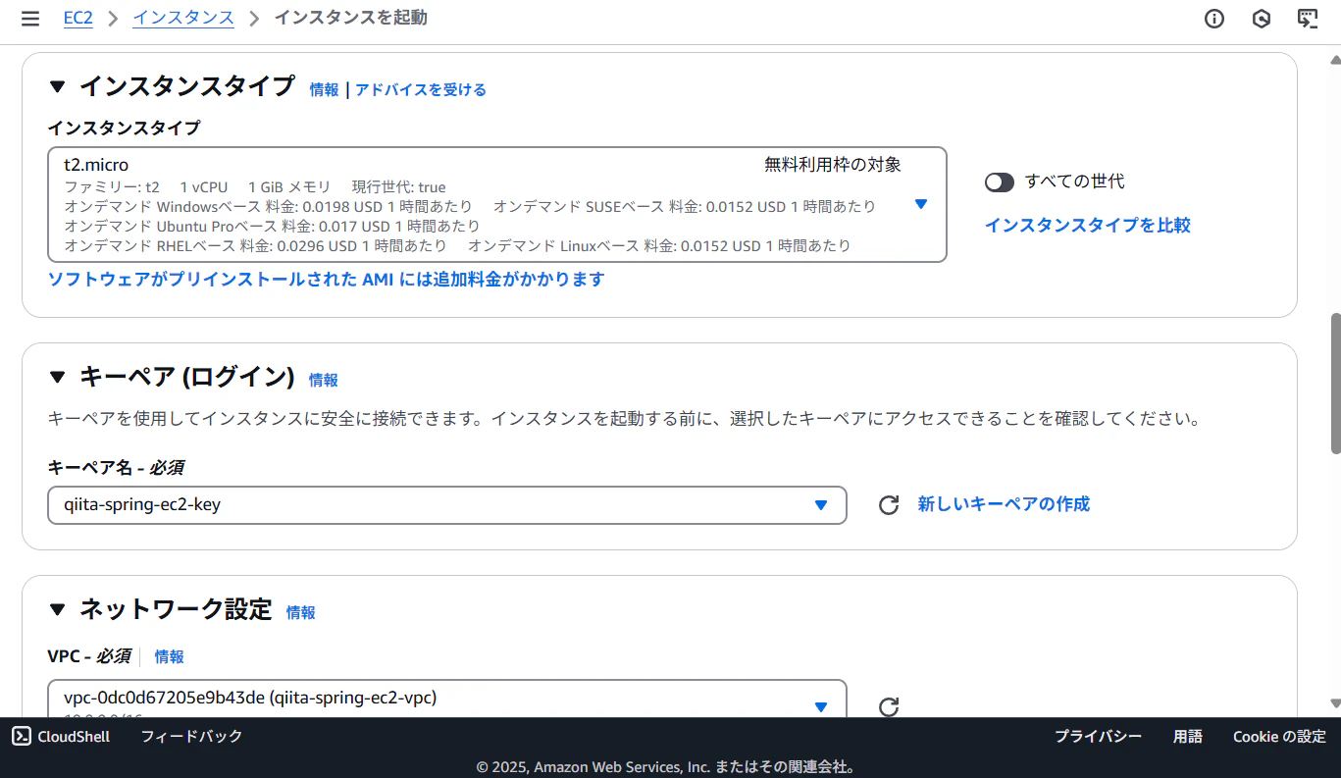Open 情報 link beside ネットワーク設定 heading

point(301,612)
